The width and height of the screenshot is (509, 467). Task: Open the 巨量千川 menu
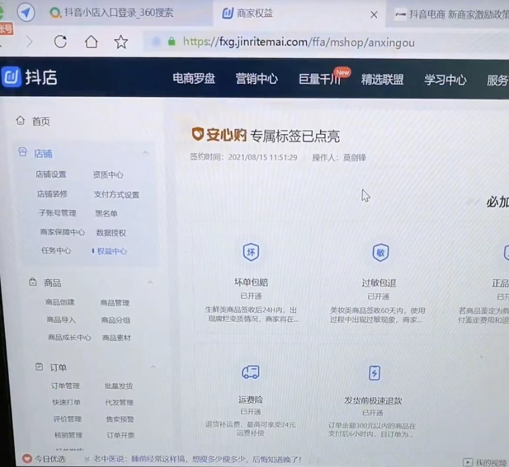(320, 79)
